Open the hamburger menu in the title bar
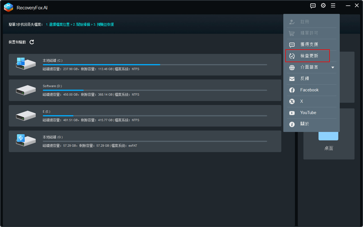Viewport: 363px width, 227px height. click(333, 5)
